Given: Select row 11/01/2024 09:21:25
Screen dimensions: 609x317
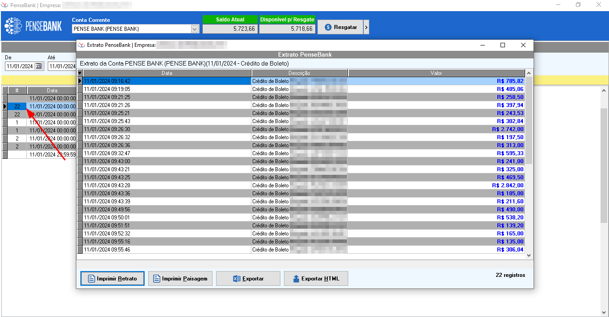Looking at the screenshot, I should pyautogui.click(x=301, y=97).
